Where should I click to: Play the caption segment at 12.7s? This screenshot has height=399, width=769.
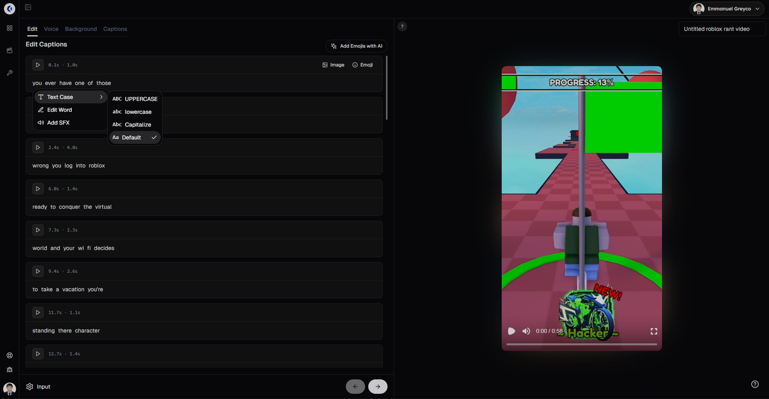pyautogui.click(x=38, y=354)
